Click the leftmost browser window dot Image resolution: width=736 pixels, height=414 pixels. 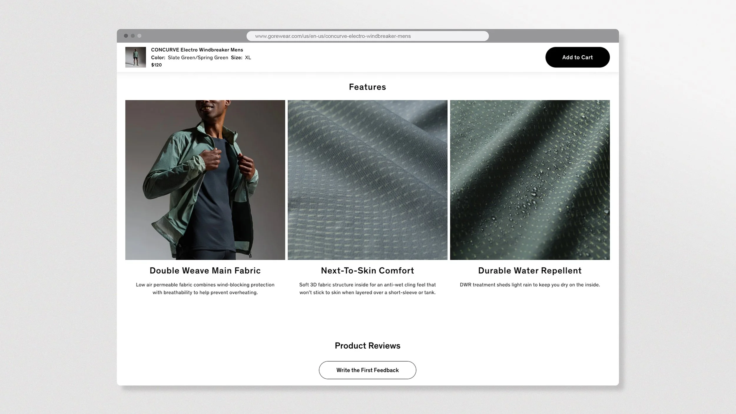coord(127,36)
